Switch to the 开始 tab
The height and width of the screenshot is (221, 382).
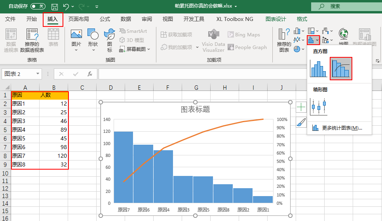(31, 19)
